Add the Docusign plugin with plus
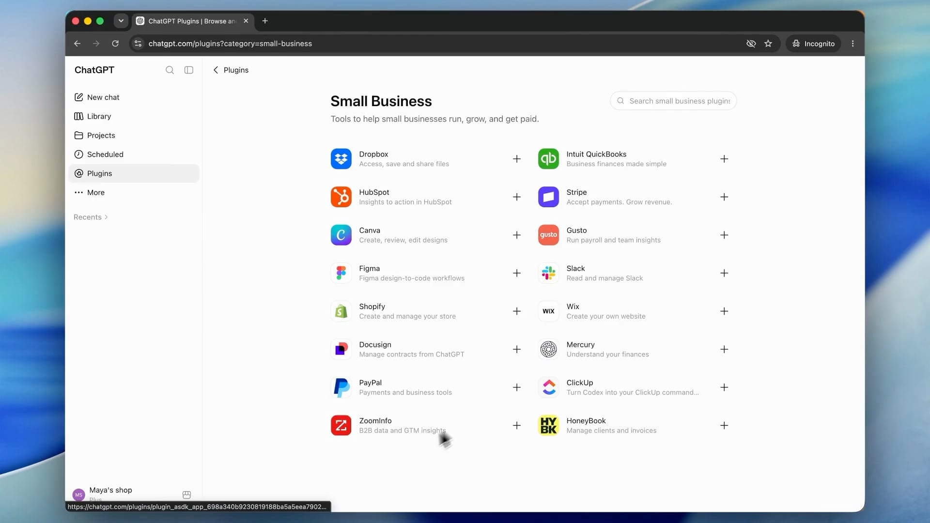This screenshot has width=930, height=523. click(517, 349)
